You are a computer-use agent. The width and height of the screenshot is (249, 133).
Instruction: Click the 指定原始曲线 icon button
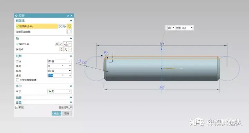(69, 32)
